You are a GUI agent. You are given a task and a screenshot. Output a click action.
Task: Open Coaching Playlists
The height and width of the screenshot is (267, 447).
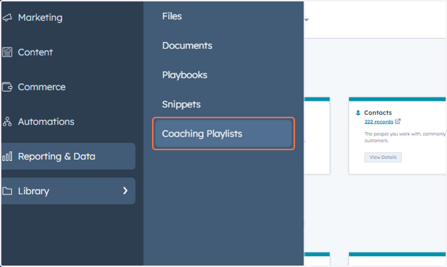223,134
